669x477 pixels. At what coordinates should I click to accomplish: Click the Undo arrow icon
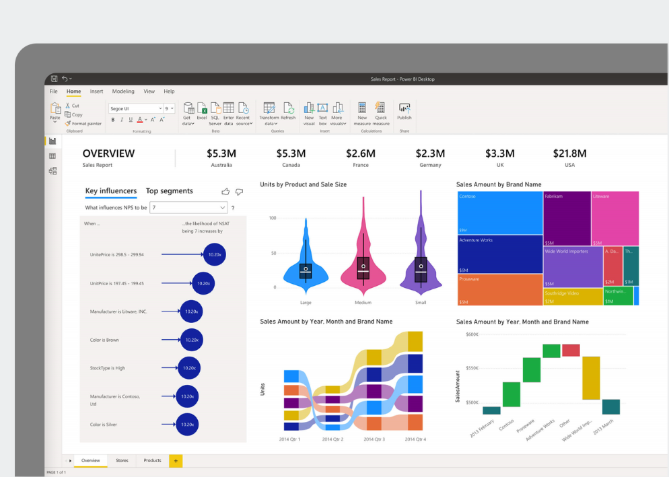65,79
